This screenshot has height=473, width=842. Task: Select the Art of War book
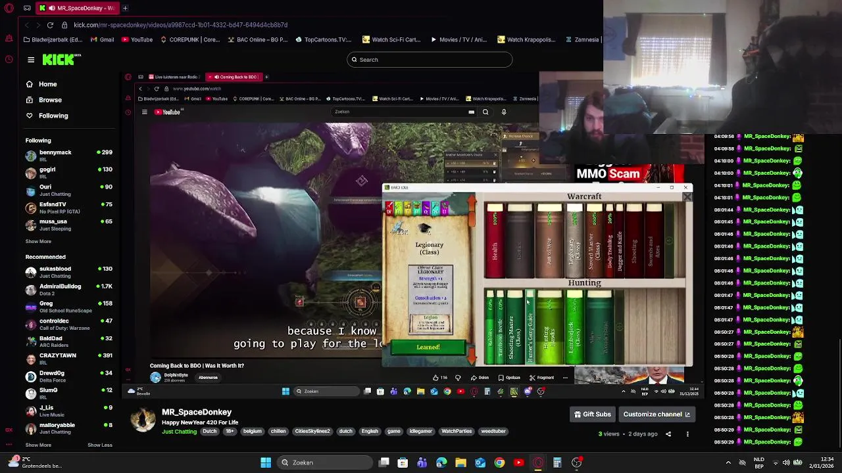pos(549,240)
